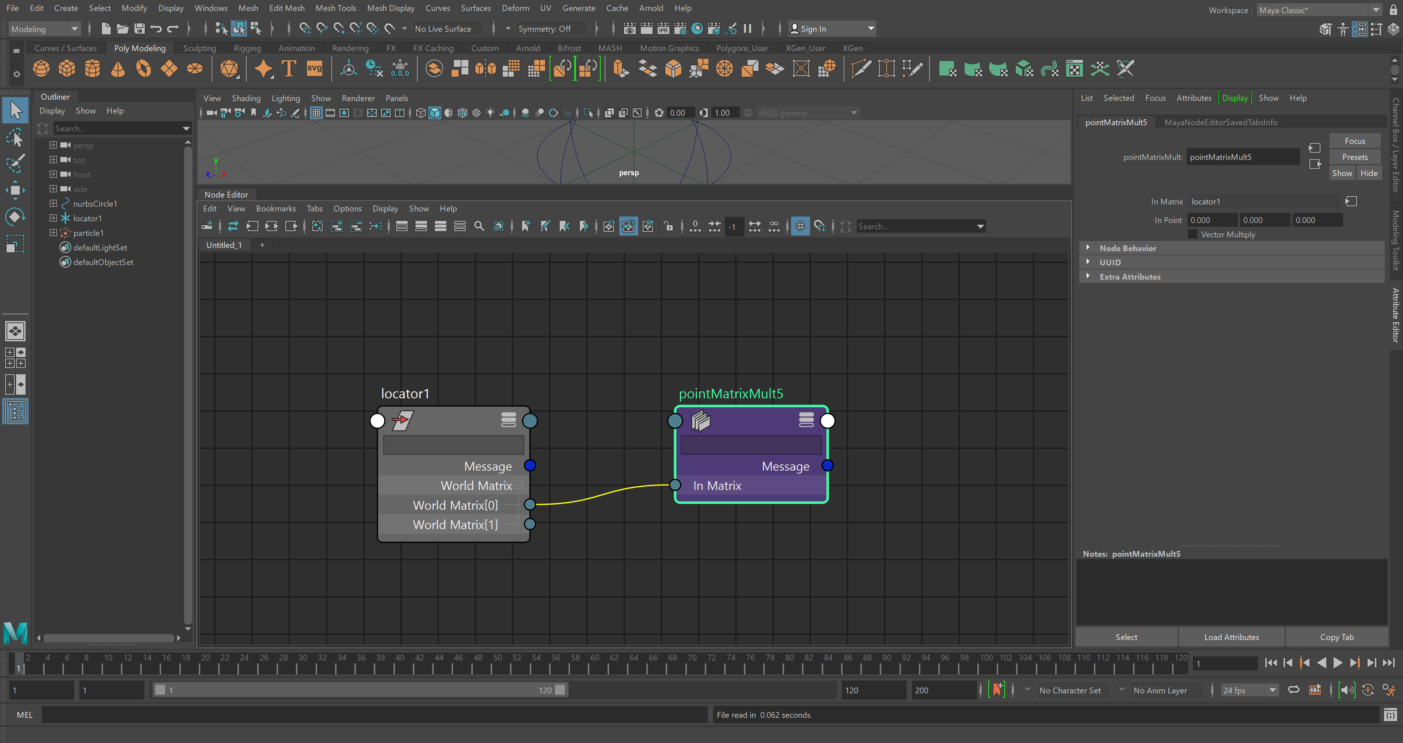Expand locator1 in the Outliner

tap(53, 218)
